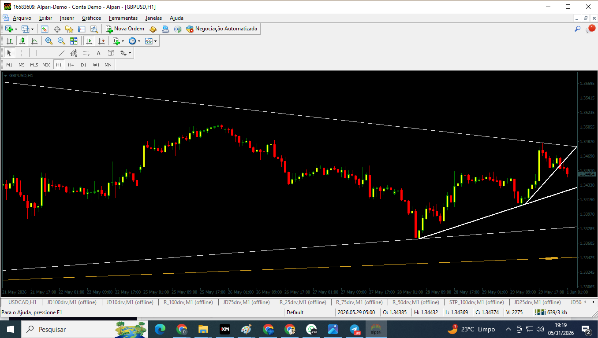The height and width of the screenshot is (338, 598).
Task: Toggle candlestick chart mode
Action: (x=22, y=41)
